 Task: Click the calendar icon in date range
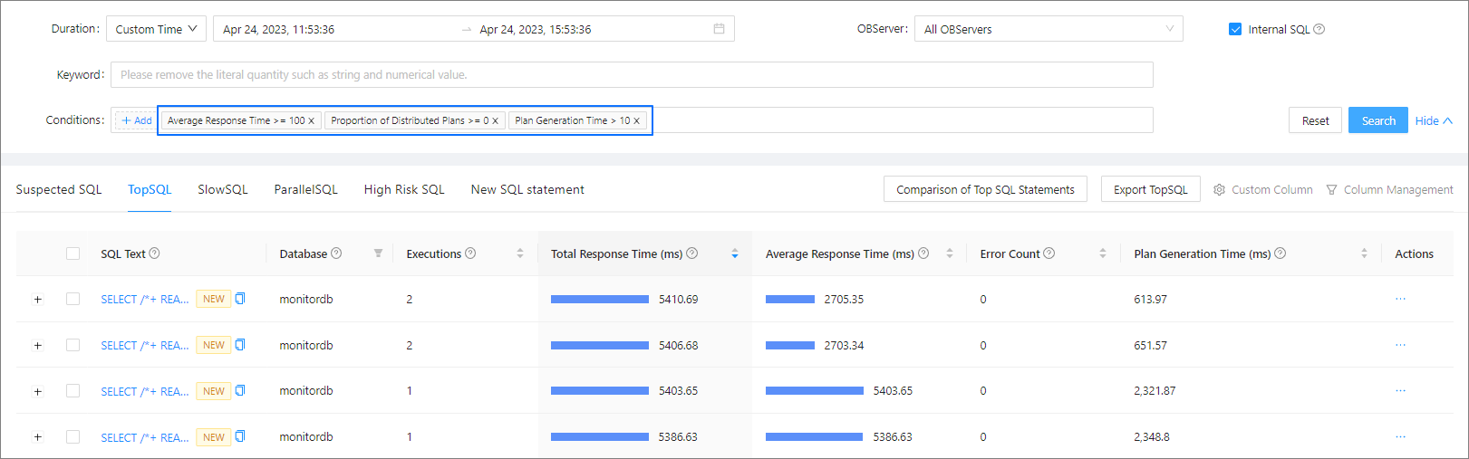pyautogui.click(x=719, y=29)
